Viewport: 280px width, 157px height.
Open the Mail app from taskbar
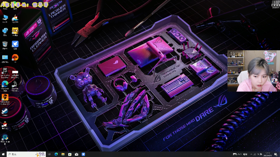pyautogui.click(x=76, y=154)
